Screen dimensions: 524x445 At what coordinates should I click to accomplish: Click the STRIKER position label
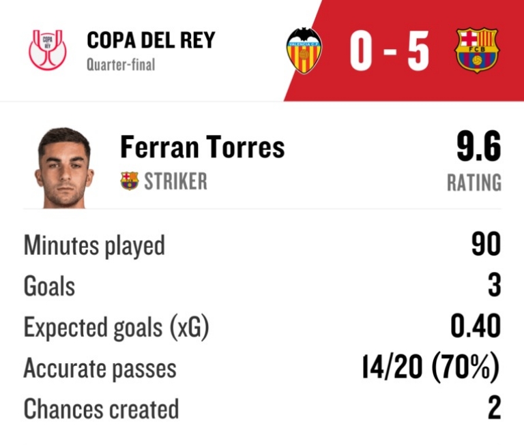click(175, 182)
